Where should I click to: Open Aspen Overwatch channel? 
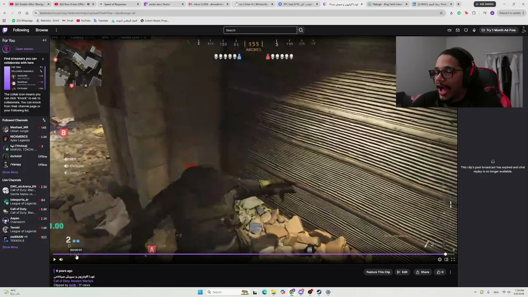coord(25,220)
